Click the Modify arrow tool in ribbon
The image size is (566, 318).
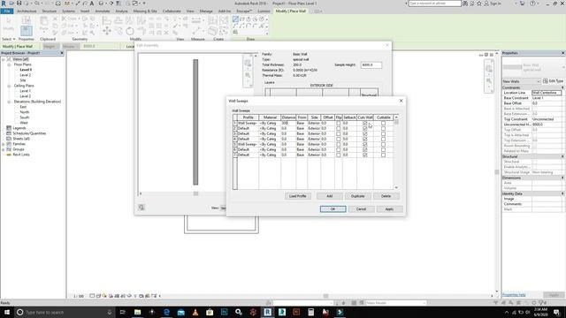[8, 23]
